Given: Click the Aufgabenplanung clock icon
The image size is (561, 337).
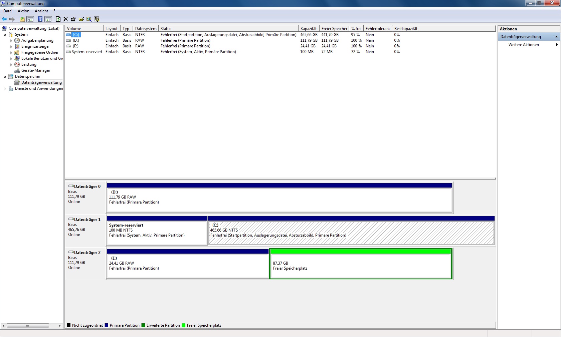Looking at the screenshot, I should click(x=17, y=40).
